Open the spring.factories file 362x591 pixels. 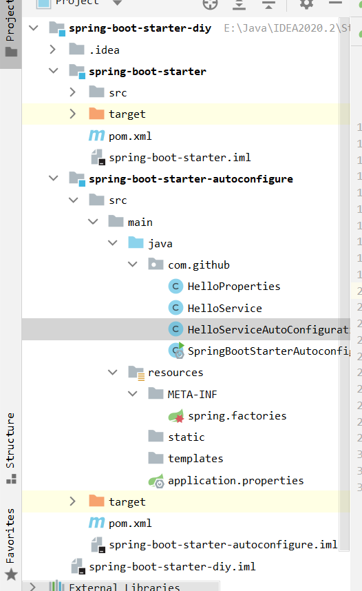coord(237,416)
